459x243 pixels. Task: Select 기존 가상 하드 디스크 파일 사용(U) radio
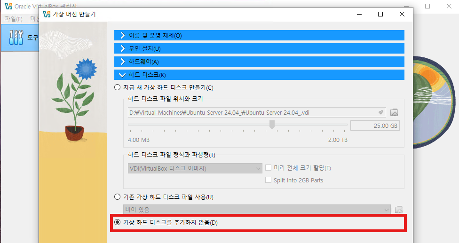point(118,197)
